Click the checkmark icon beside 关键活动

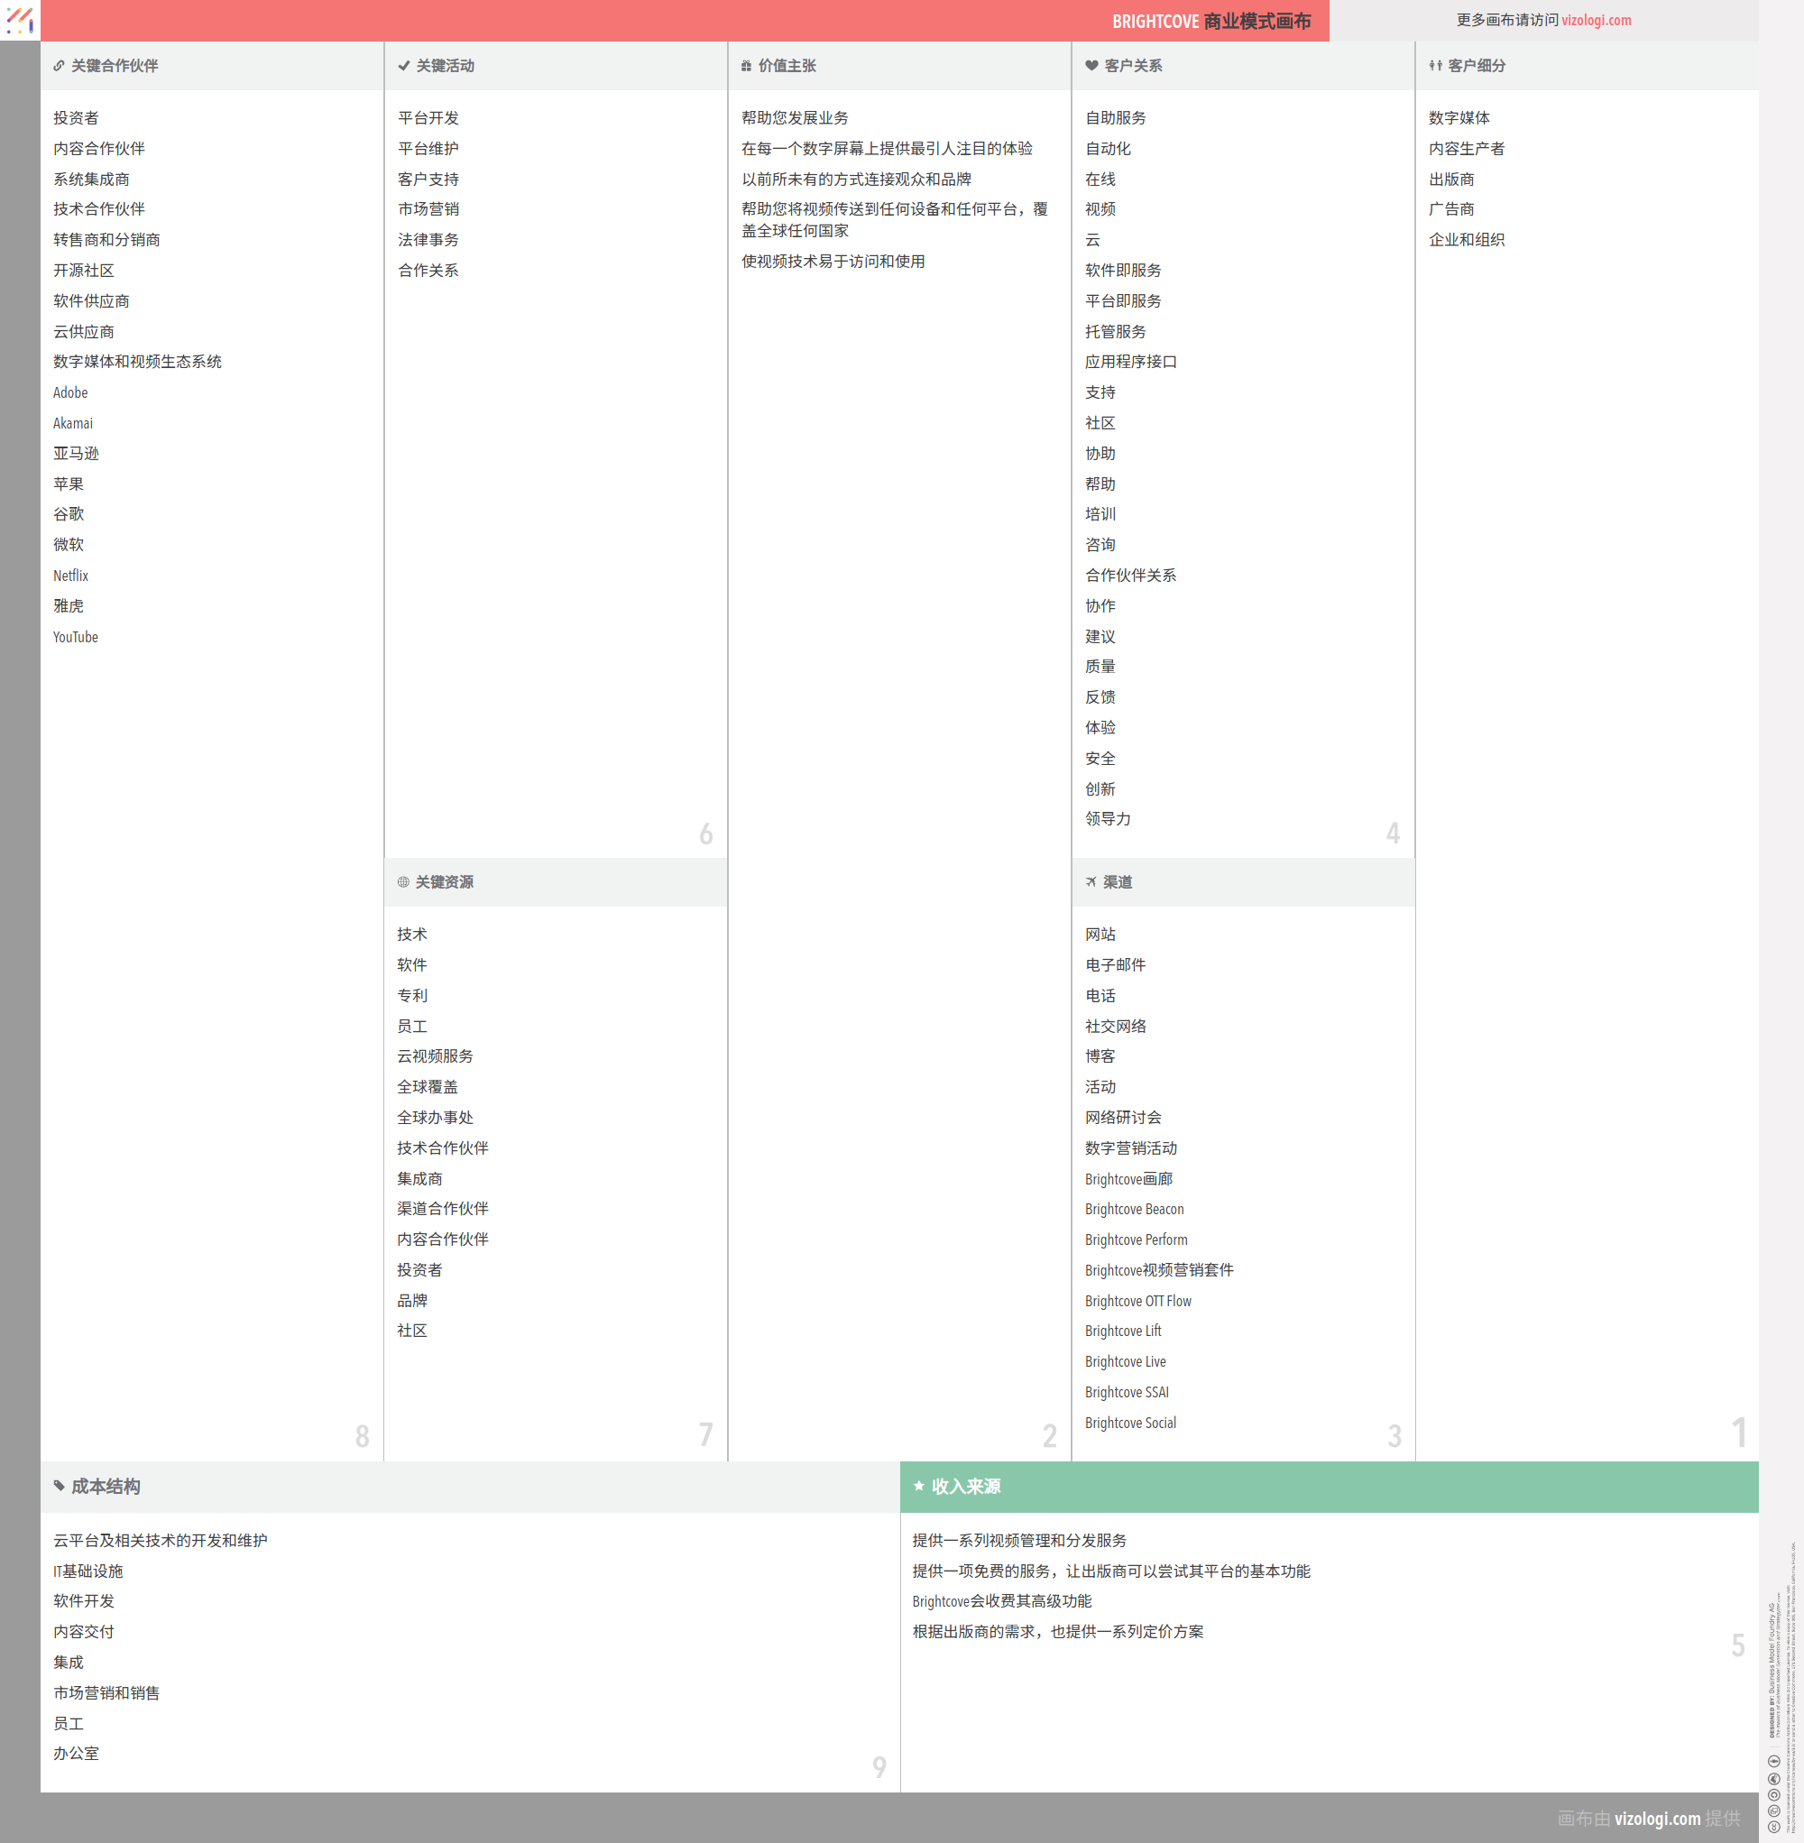point(403,65)
